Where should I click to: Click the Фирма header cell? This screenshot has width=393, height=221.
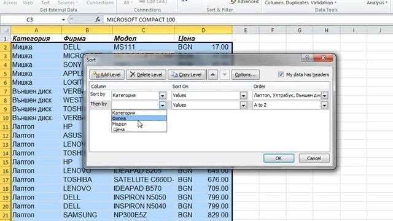[x=87, y=38]
